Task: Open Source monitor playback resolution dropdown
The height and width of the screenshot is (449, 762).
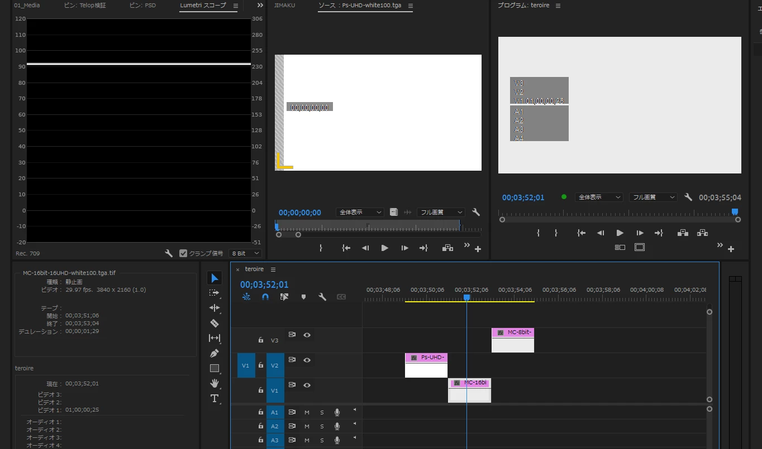Action: pos(441,213)
